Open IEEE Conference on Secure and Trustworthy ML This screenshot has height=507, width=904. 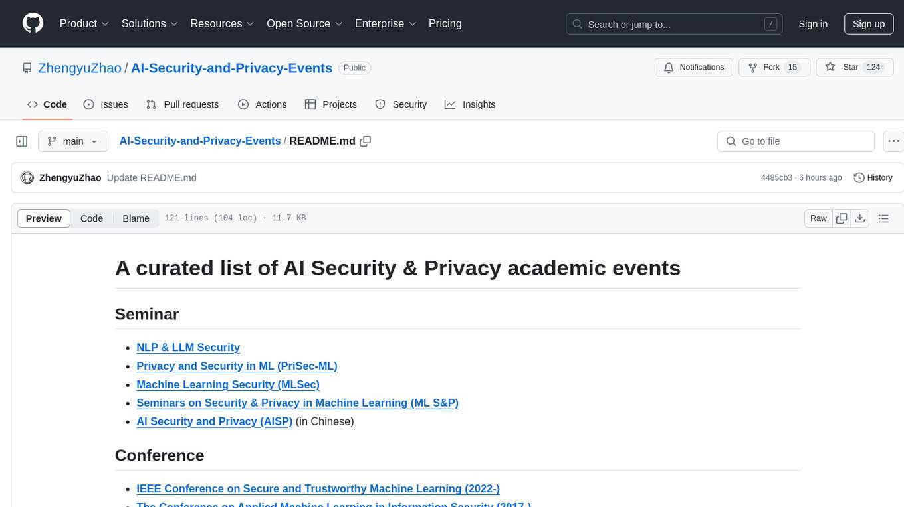(318, 488)
